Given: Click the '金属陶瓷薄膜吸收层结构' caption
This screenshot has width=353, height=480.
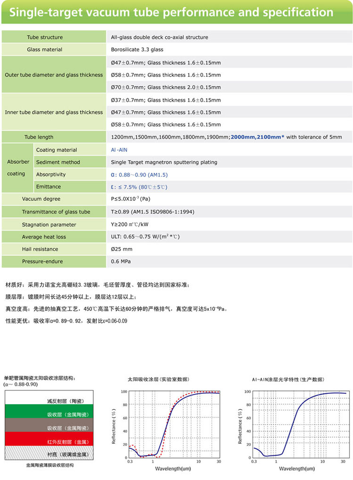Looking at the screenshot, I should point(49,465).
